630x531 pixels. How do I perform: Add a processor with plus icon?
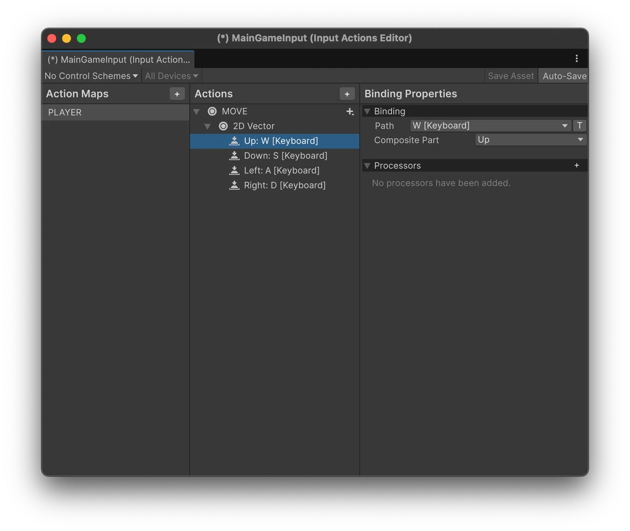576,165
